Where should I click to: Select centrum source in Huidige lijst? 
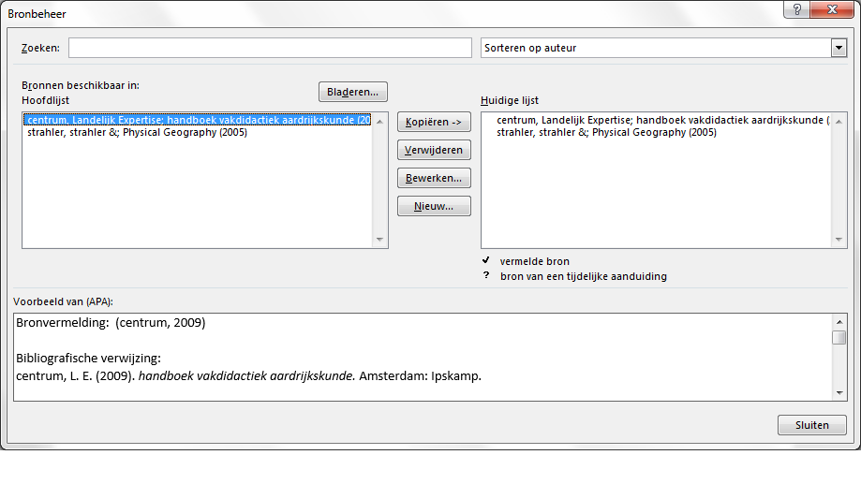[656, 120]
